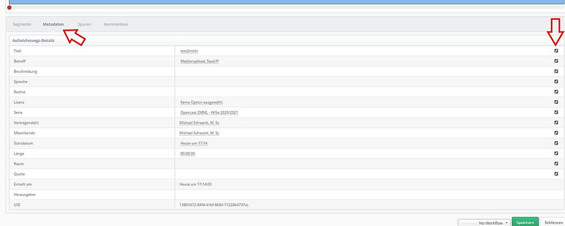
Task: Edit the Beschreibung field via pencil icon
Action: (x=556, y=72)
